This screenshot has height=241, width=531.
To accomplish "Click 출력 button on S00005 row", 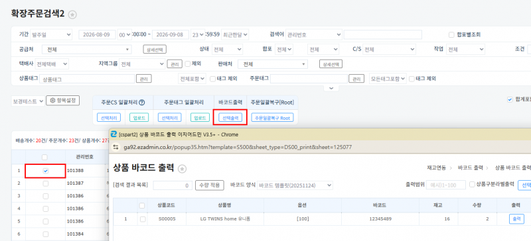I will point(516,219).
